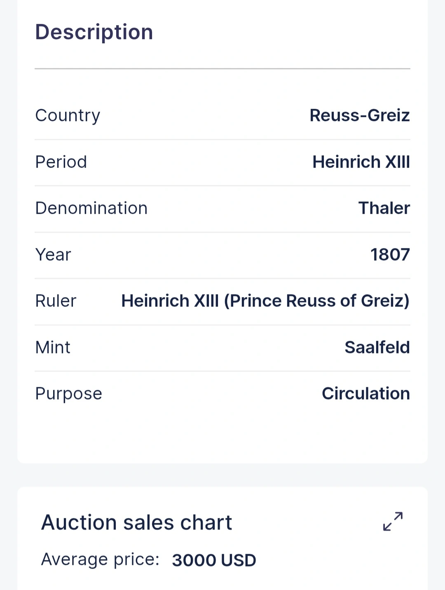
Task: Tap the Thaler denomination value
Action: click(x=384, y=208)
